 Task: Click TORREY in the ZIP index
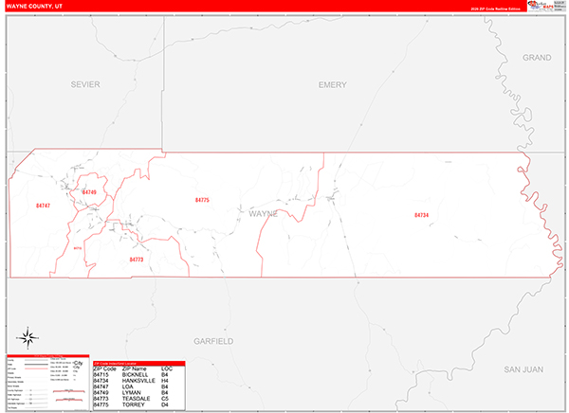[x=133, y=404]
